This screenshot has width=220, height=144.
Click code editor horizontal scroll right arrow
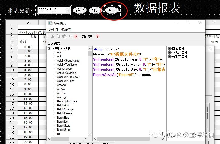pyautogui.click(x=163, y=139)
